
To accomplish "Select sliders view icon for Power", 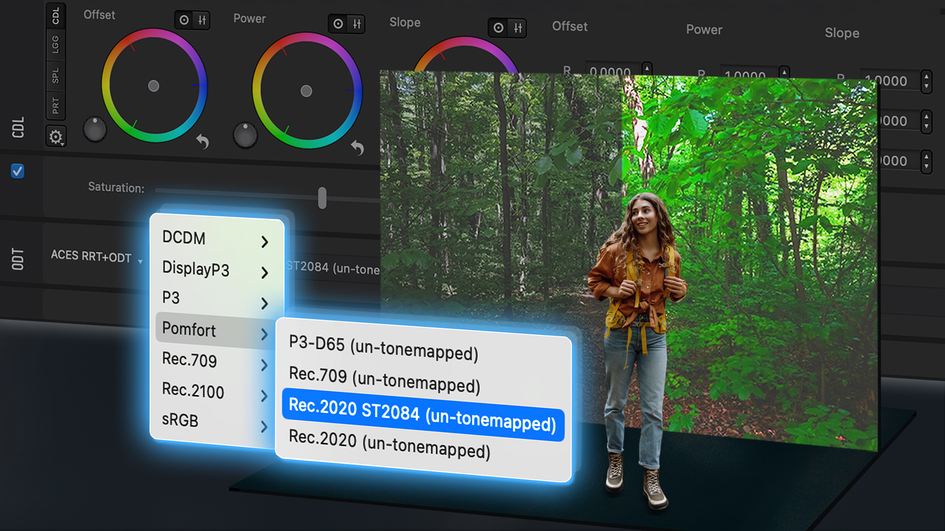I will coord(357,24).
